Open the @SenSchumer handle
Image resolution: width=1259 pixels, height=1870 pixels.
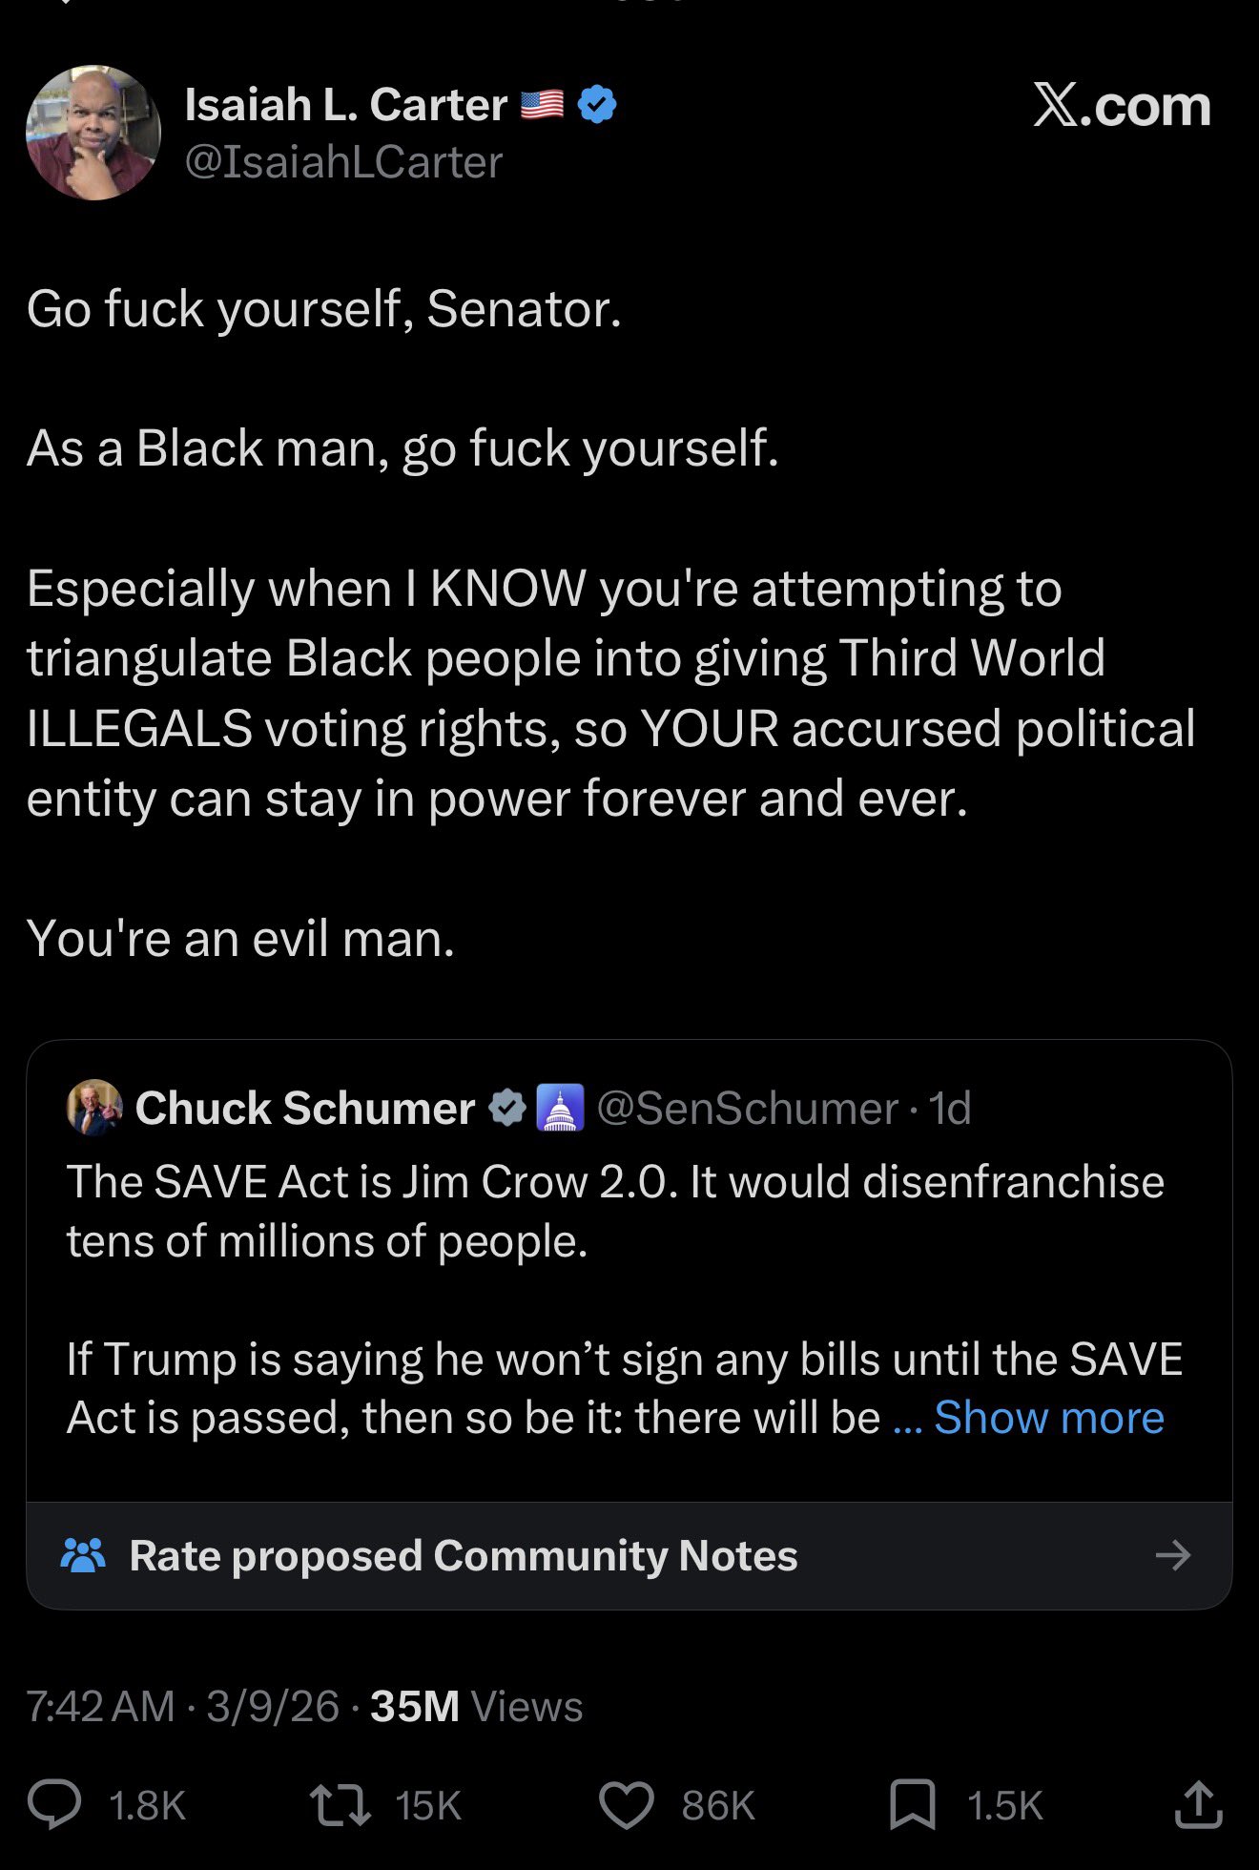click(747, 1108)
